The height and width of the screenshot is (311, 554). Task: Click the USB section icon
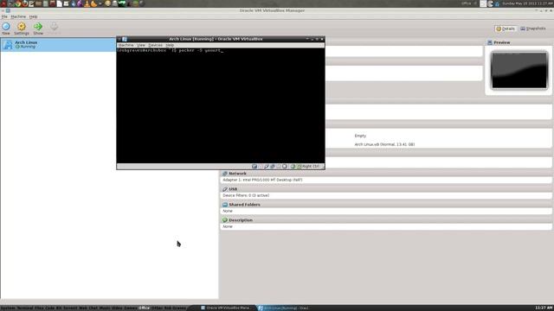coord(225,189)
